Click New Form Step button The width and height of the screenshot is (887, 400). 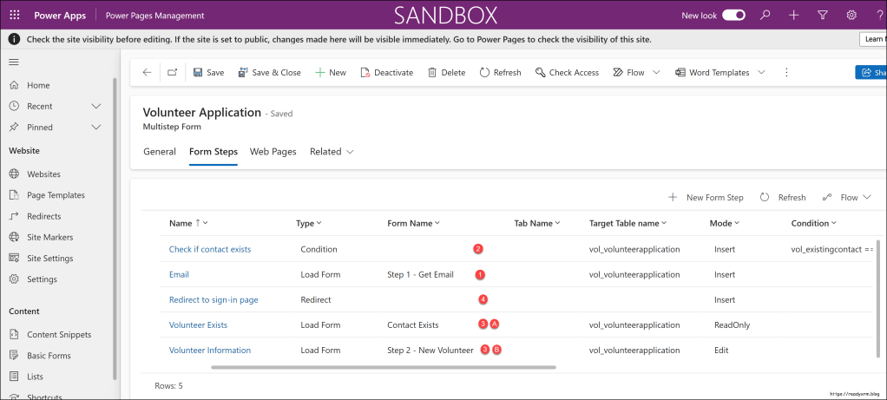click(x=706, y=198)
